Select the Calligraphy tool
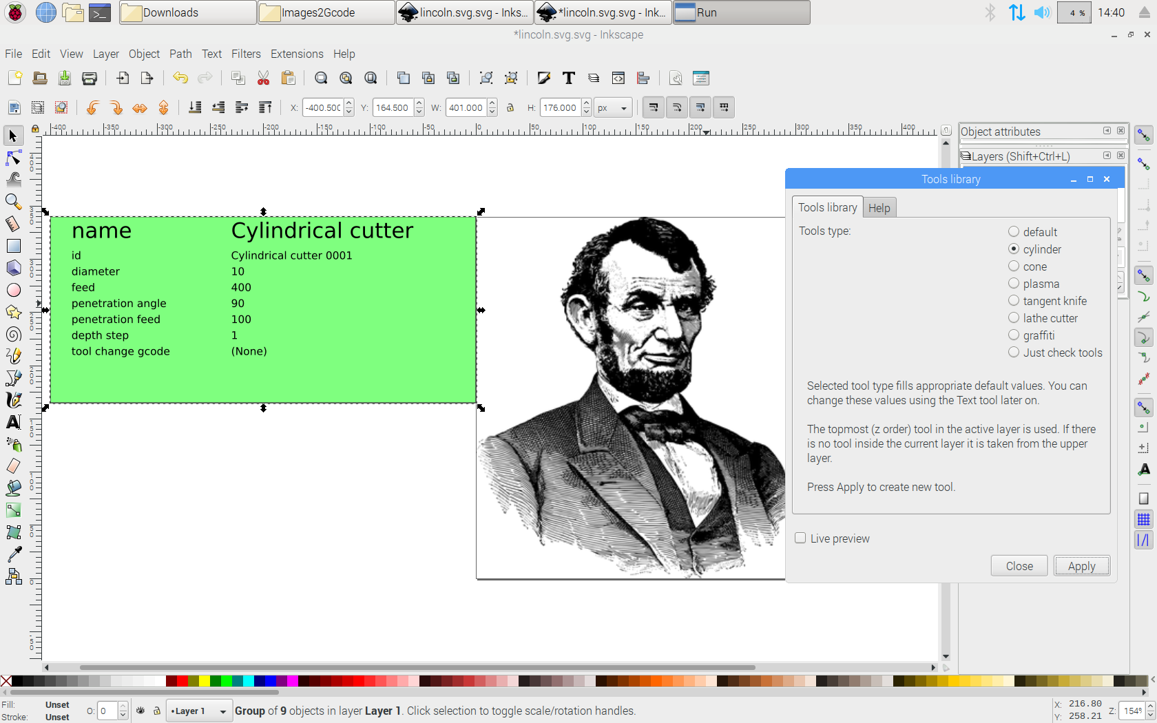This screenshot has width=1157, height=723. 13,400
